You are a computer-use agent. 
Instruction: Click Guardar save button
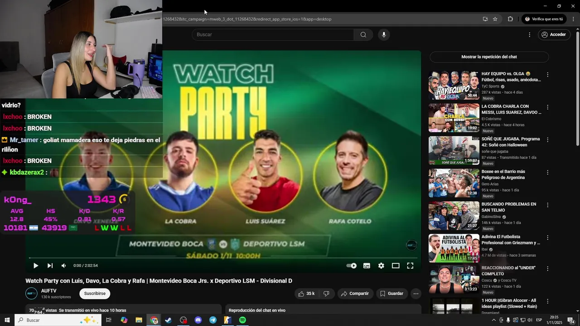(391, 294)
